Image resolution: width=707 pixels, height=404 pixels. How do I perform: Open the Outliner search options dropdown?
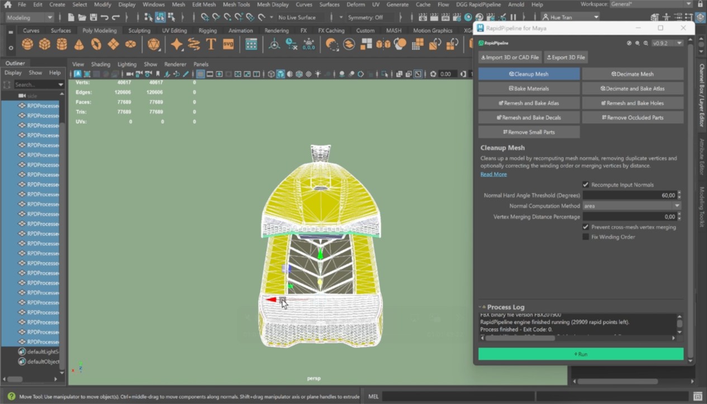pos(60,84)
